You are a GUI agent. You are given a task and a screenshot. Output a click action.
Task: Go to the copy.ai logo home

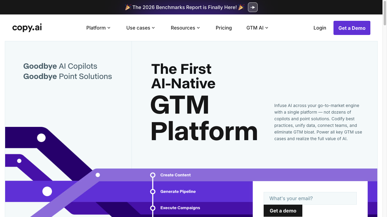(27, 28)
